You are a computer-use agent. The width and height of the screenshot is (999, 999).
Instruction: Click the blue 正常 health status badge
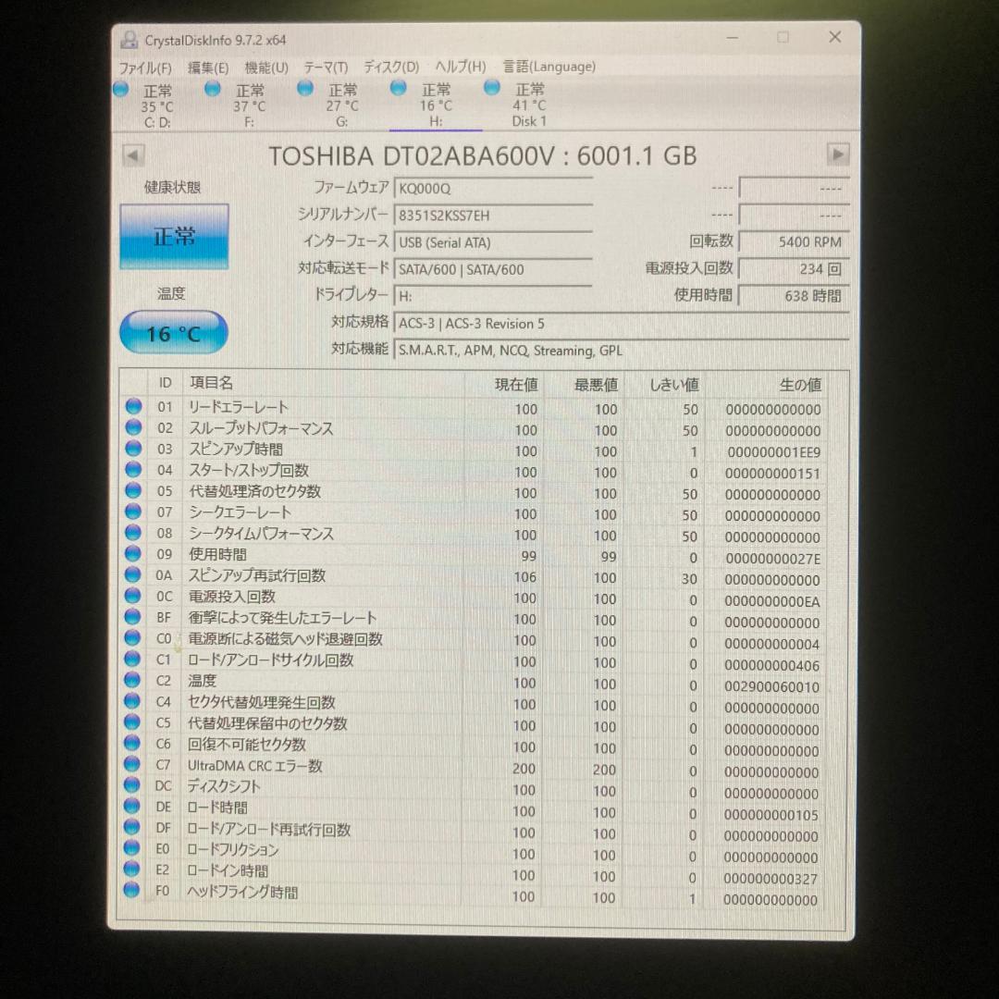click(x=173, y=236)
